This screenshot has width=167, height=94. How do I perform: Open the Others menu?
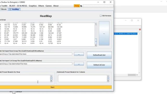coord(41,6)
